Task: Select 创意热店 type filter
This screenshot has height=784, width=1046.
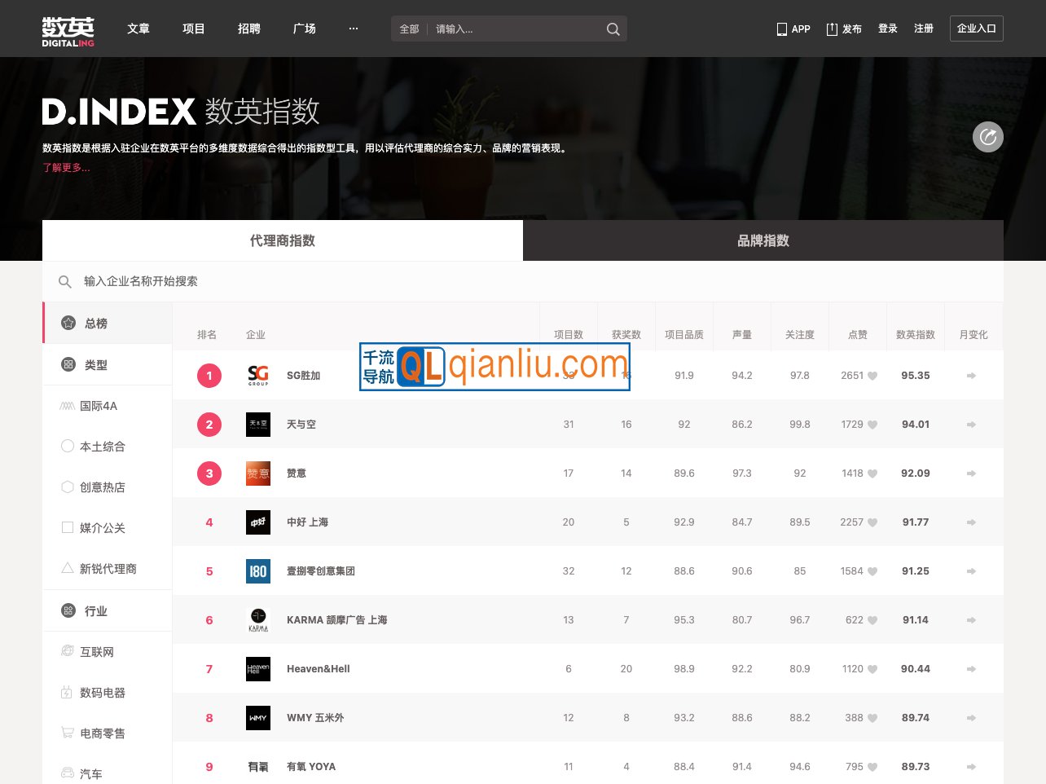Action: 102,487
